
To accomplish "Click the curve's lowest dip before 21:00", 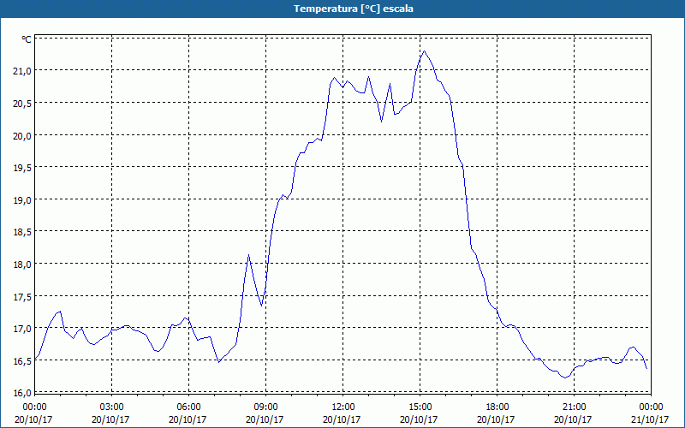I will coord(565,377).
